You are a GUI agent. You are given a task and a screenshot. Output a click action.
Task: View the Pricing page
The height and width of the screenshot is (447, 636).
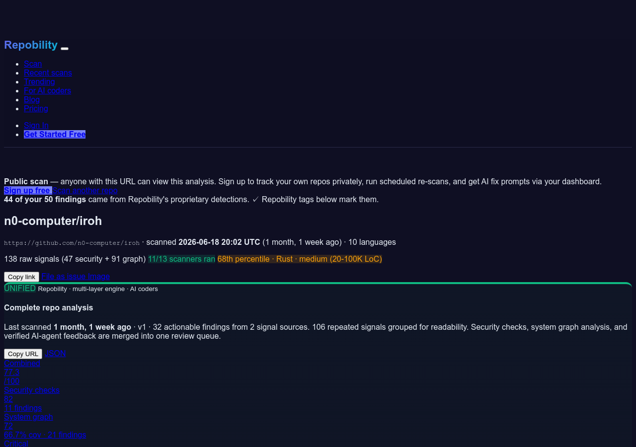click(x=36, y=108)
